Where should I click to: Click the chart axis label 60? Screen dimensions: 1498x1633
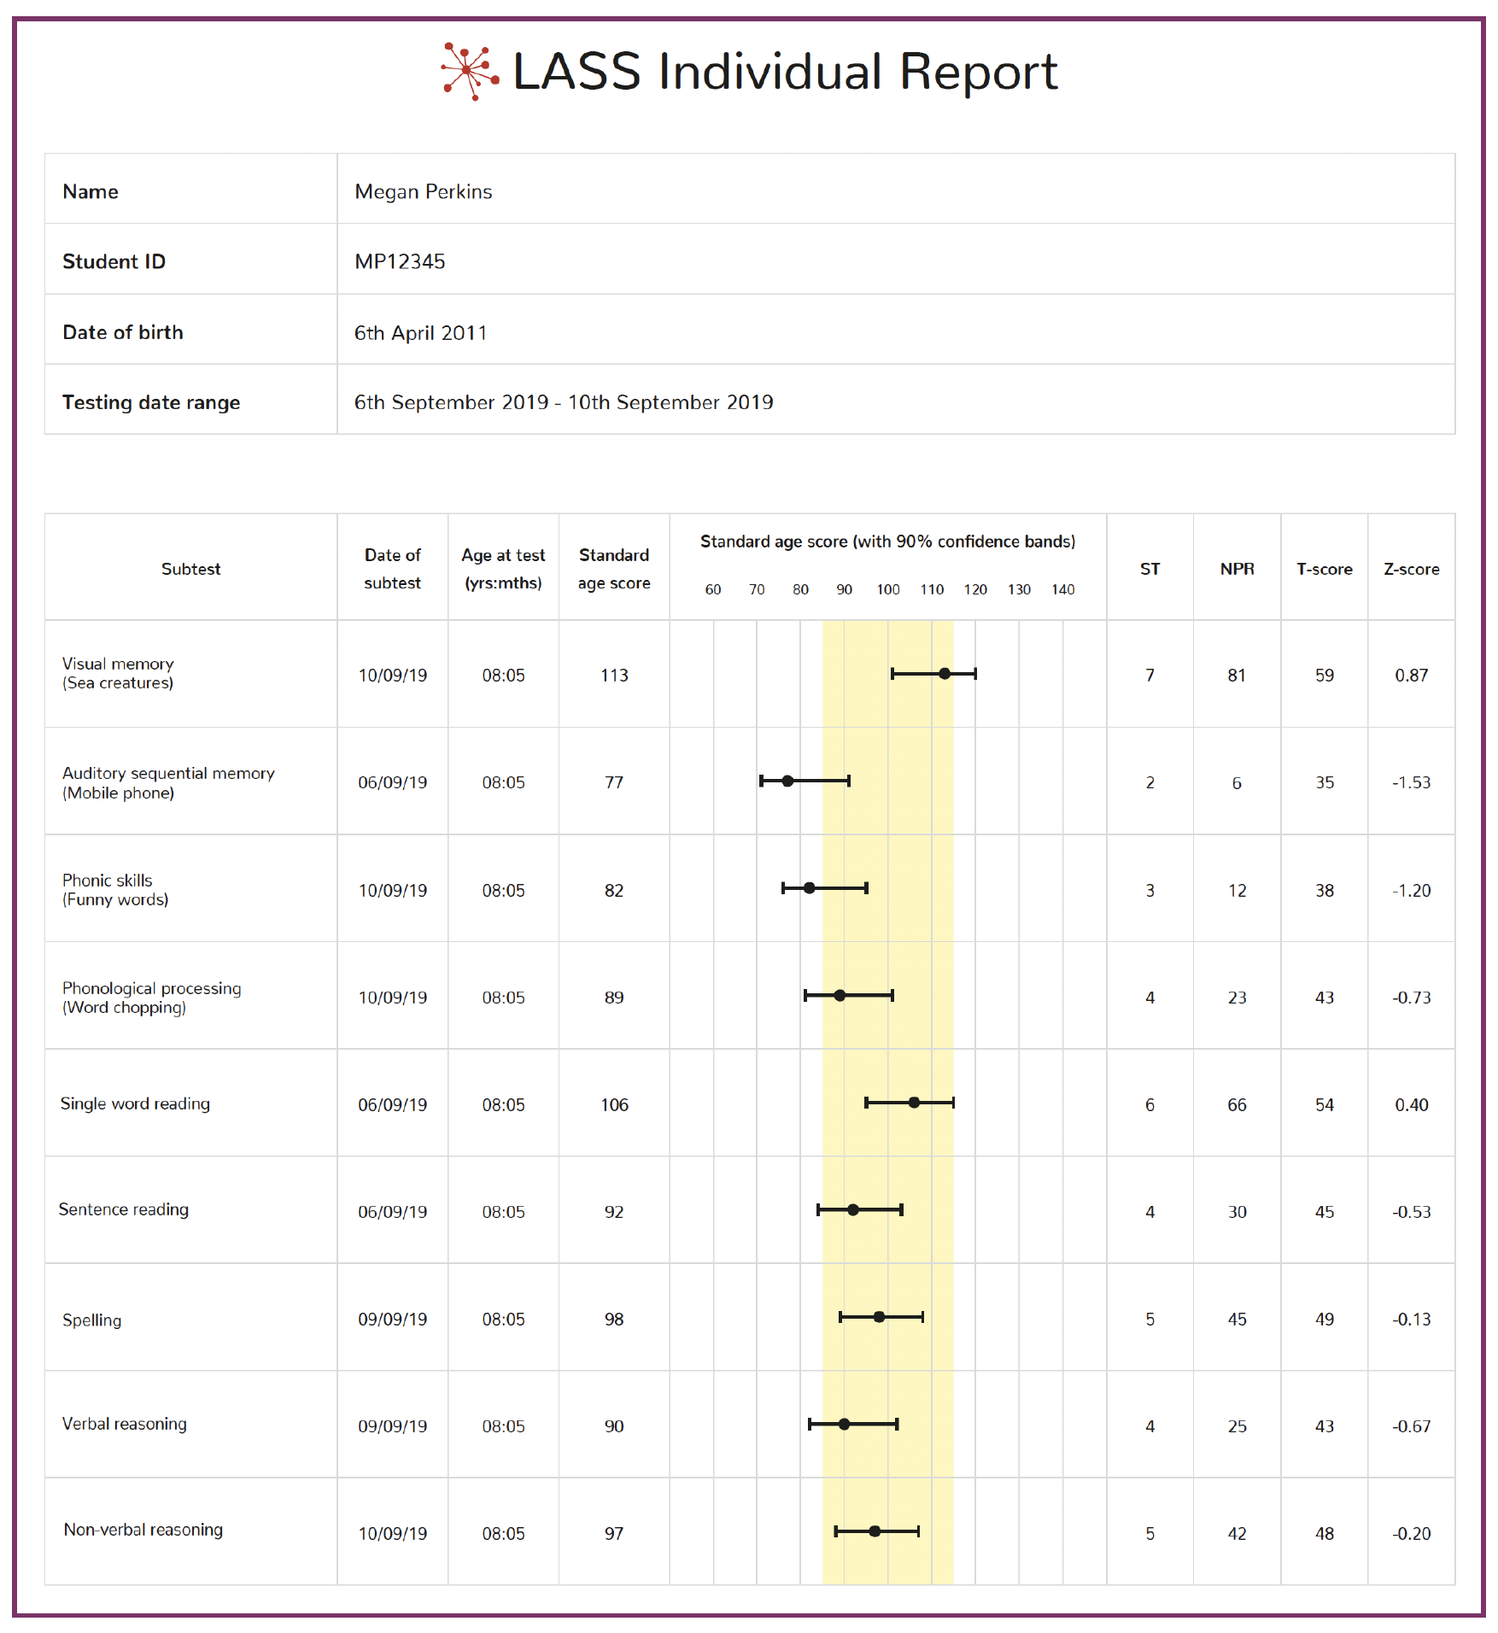[713, 589]
